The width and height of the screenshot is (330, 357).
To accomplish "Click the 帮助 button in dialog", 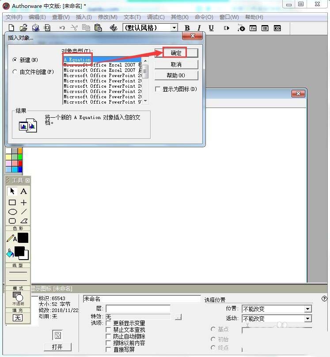I will pos(176,75).
